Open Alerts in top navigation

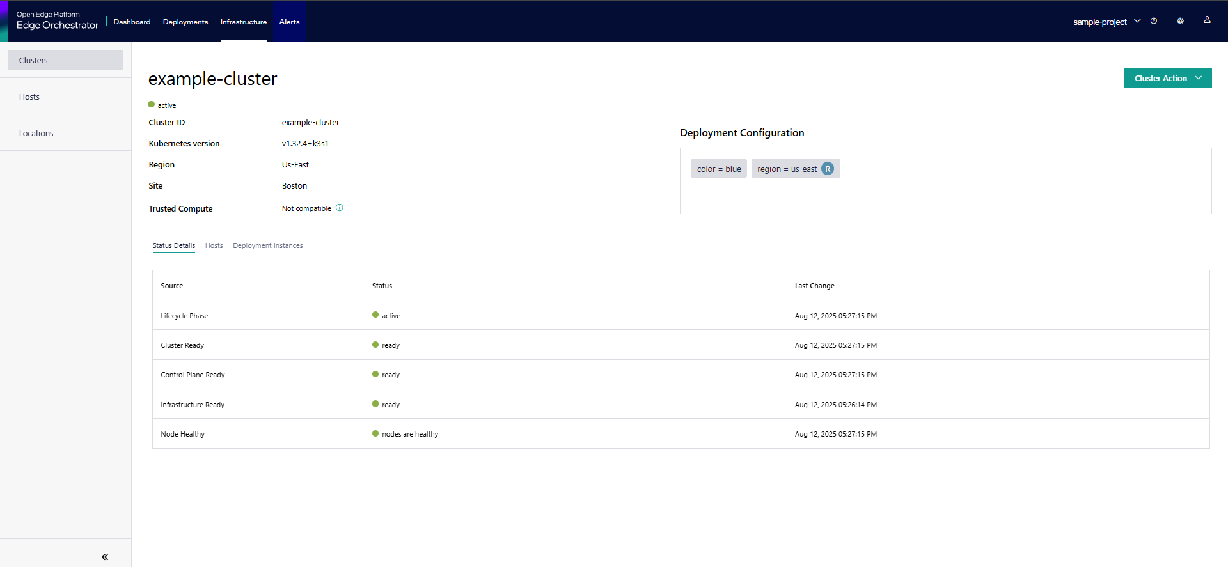point(289,22)
